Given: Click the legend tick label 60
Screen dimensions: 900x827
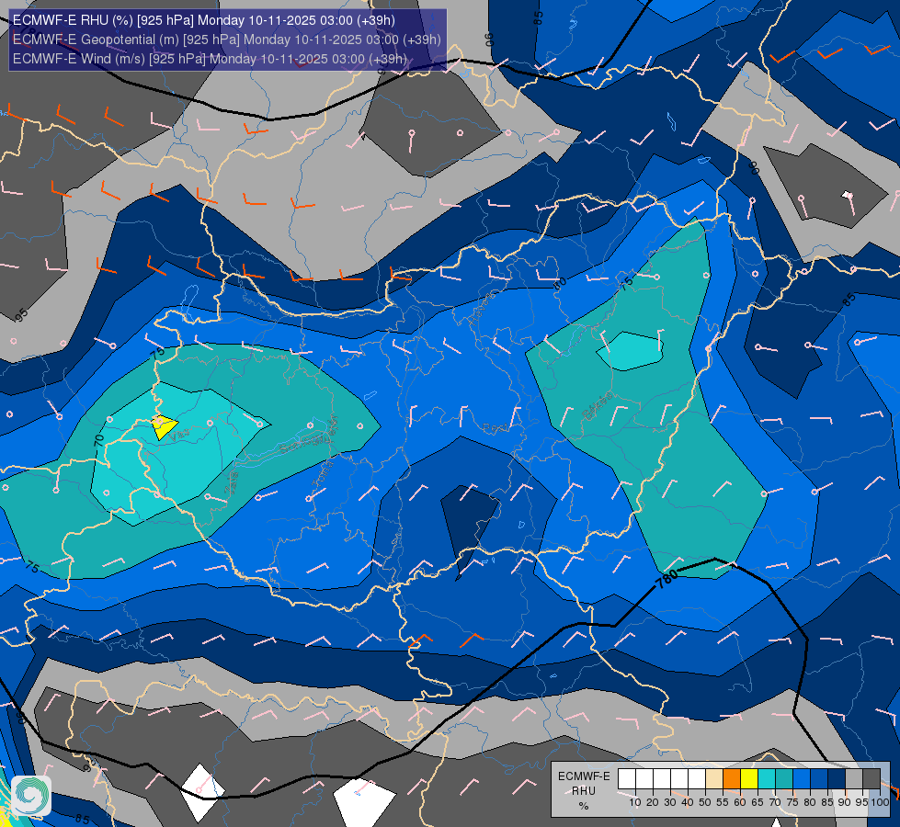Looking at the screenshot, I should (x=740, y=802).
